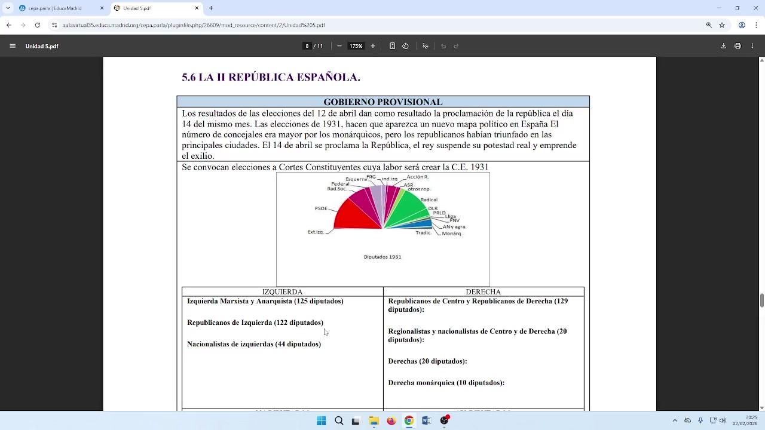View site information for the URL
Screen dimensions: 765x430
coord(54,25)
